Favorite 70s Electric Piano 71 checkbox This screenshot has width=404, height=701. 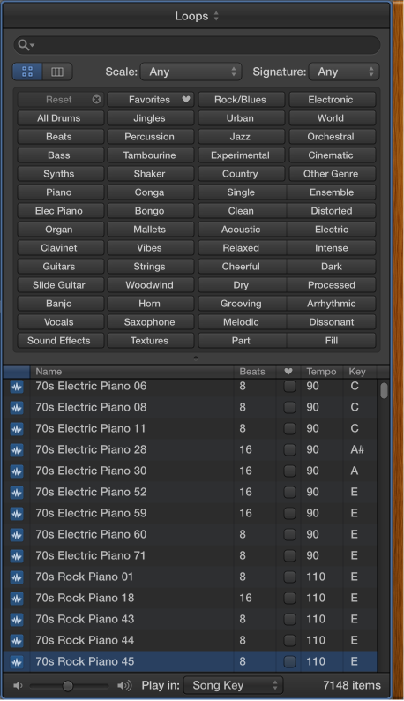point(289,555)
